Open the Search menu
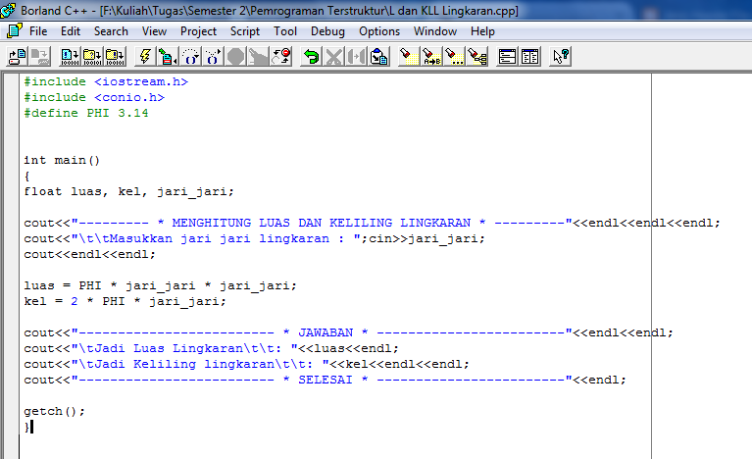The image size is (752, 459). point(111,31)
